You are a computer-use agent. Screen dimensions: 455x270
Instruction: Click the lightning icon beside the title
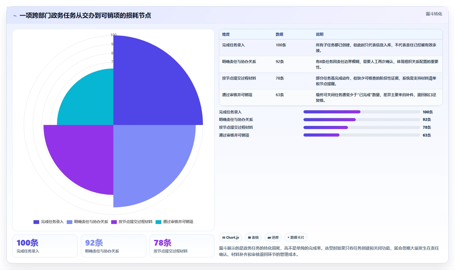(x=15, y=16)
